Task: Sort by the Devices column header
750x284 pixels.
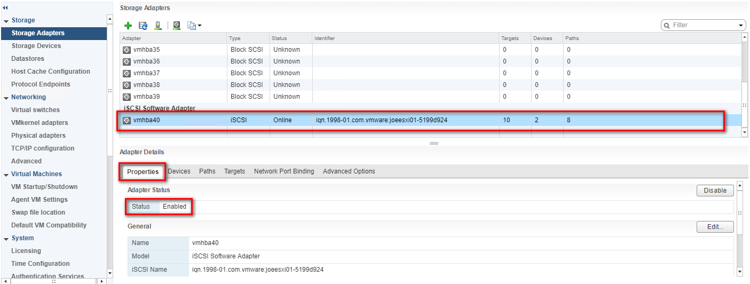Action: 547,38
